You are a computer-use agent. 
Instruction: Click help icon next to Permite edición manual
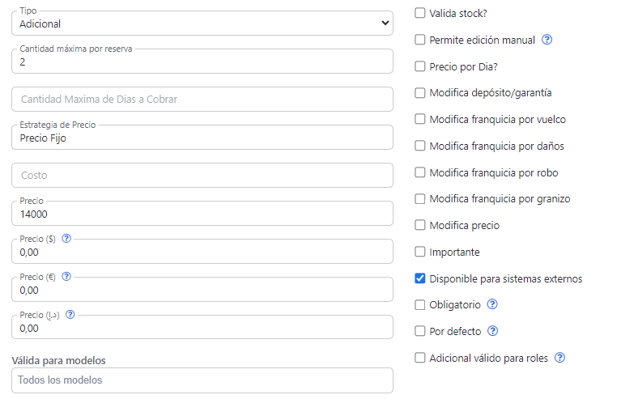pyautogui.click(x=547, y=40)
